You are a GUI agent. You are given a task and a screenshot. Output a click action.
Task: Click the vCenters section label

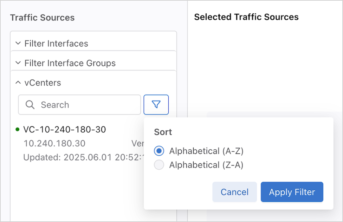pos(43,83)
